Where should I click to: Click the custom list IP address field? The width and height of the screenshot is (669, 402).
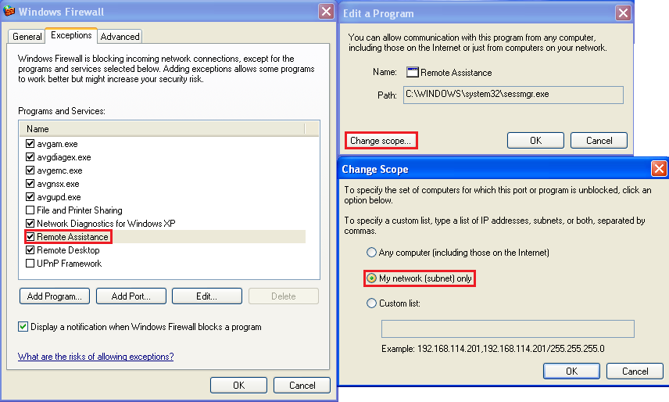pyautogui.click(x=508, y=329)
